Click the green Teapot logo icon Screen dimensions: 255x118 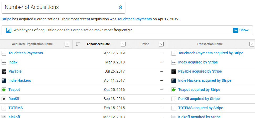coord(4,90)
